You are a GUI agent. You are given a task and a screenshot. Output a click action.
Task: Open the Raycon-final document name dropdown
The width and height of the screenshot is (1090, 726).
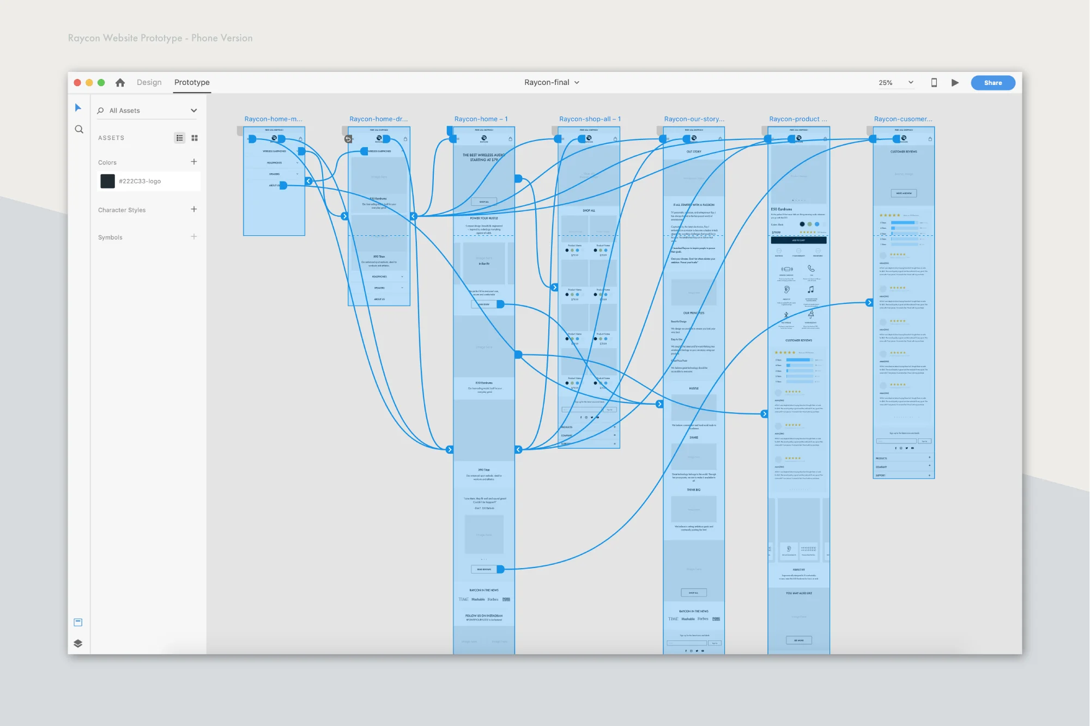(x=552, y=82)
